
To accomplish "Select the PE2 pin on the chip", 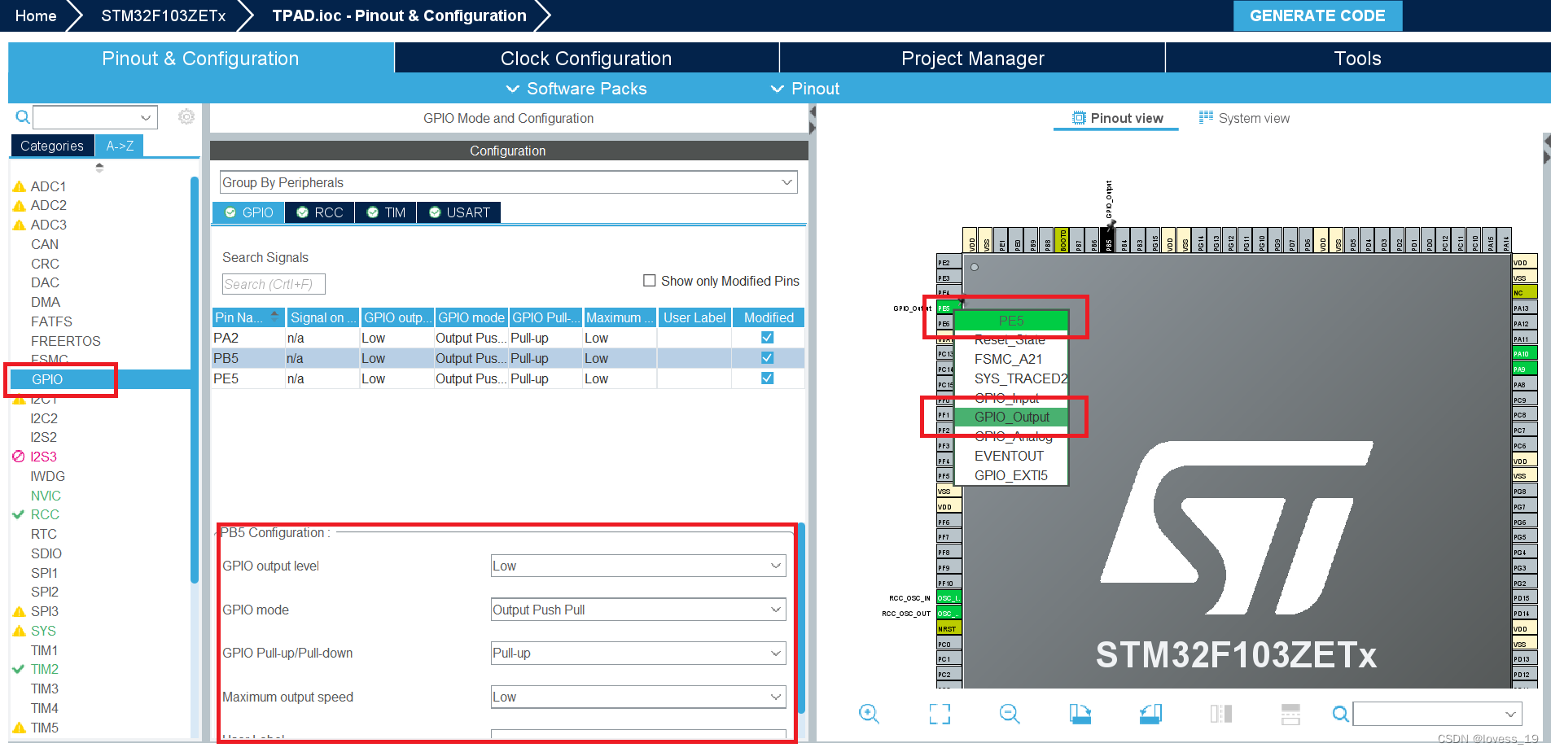I will [949, 263].
